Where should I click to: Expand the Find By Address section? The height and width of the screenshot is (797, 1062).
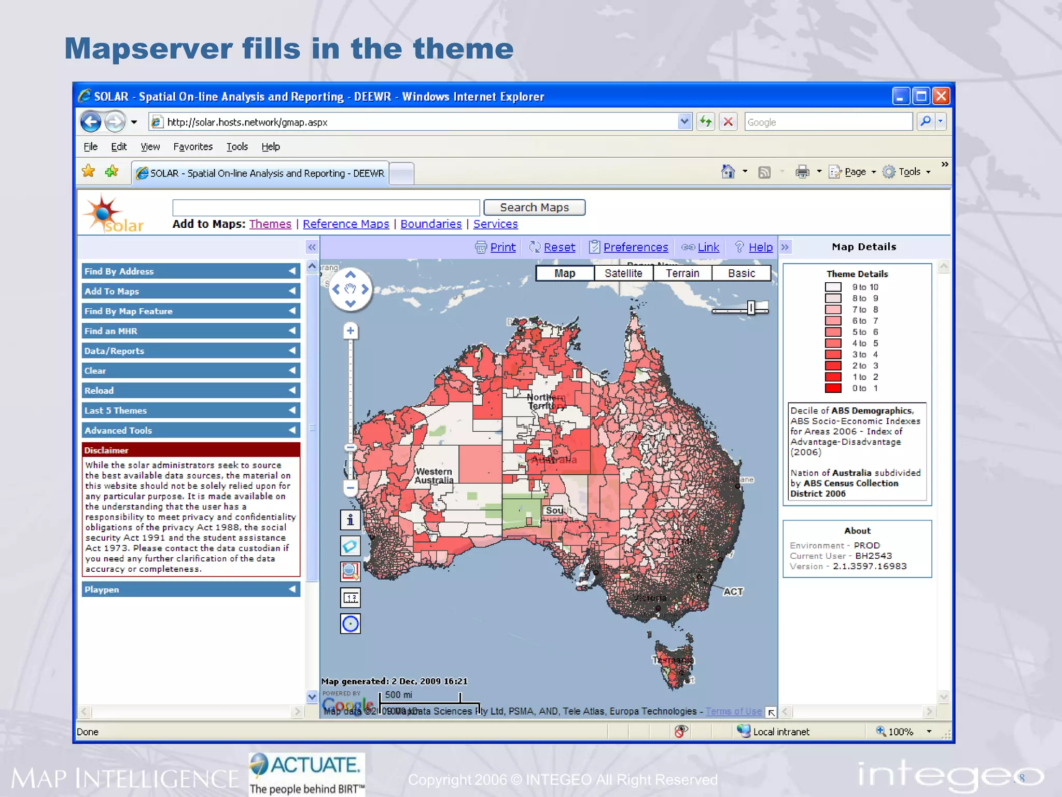coord(191,271)
